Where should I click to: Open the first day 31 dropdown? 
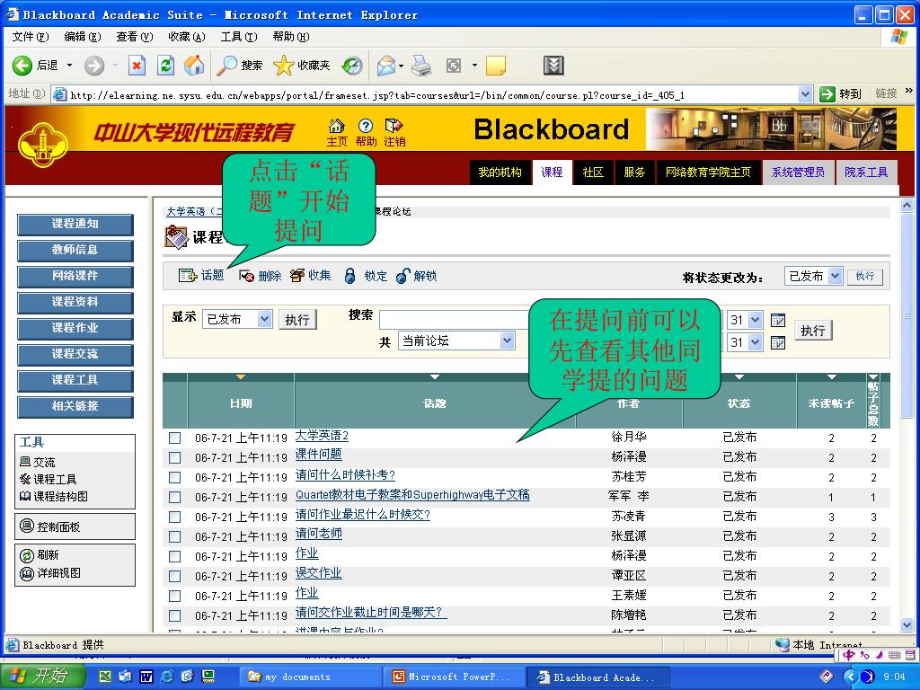point(745,320)
